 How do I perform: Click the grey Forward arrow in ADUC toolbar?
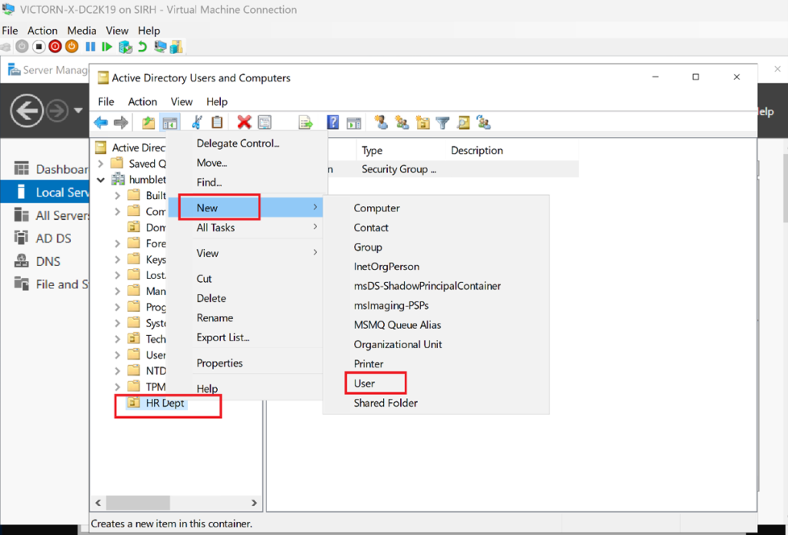click(x=121, y=122)
